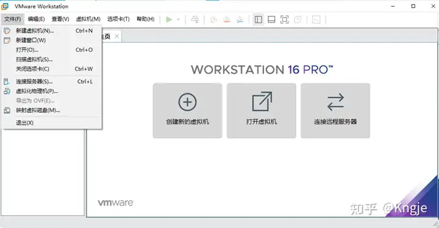This screenshot has height=228, width=439.
Task: Select 新建虚拟机(N)... menu entry
Action: (52, 31)
